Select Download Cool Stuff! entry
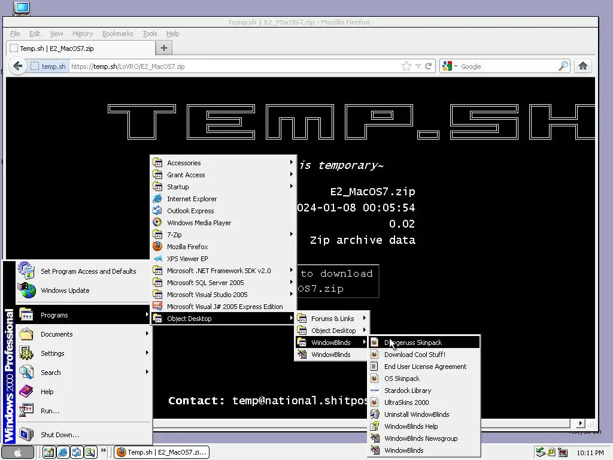Image resolution: width=613 pixels, height=460 pixels. coord(424,355)
